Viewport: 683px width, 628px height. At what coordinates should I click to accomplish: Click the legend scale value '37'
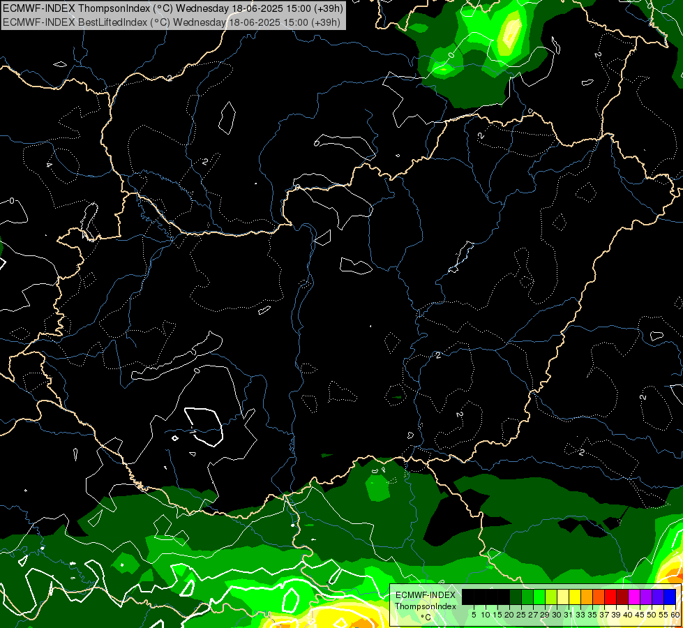[605, 615]
